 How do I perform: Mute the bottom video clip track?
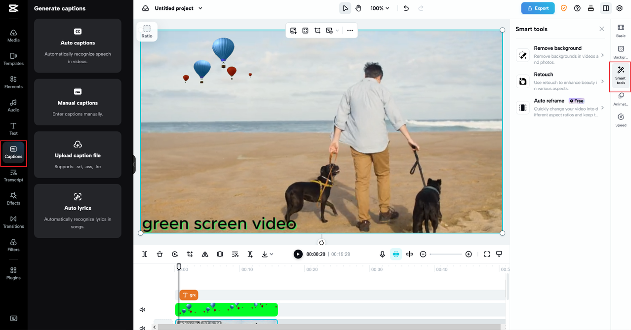(142, 327)
